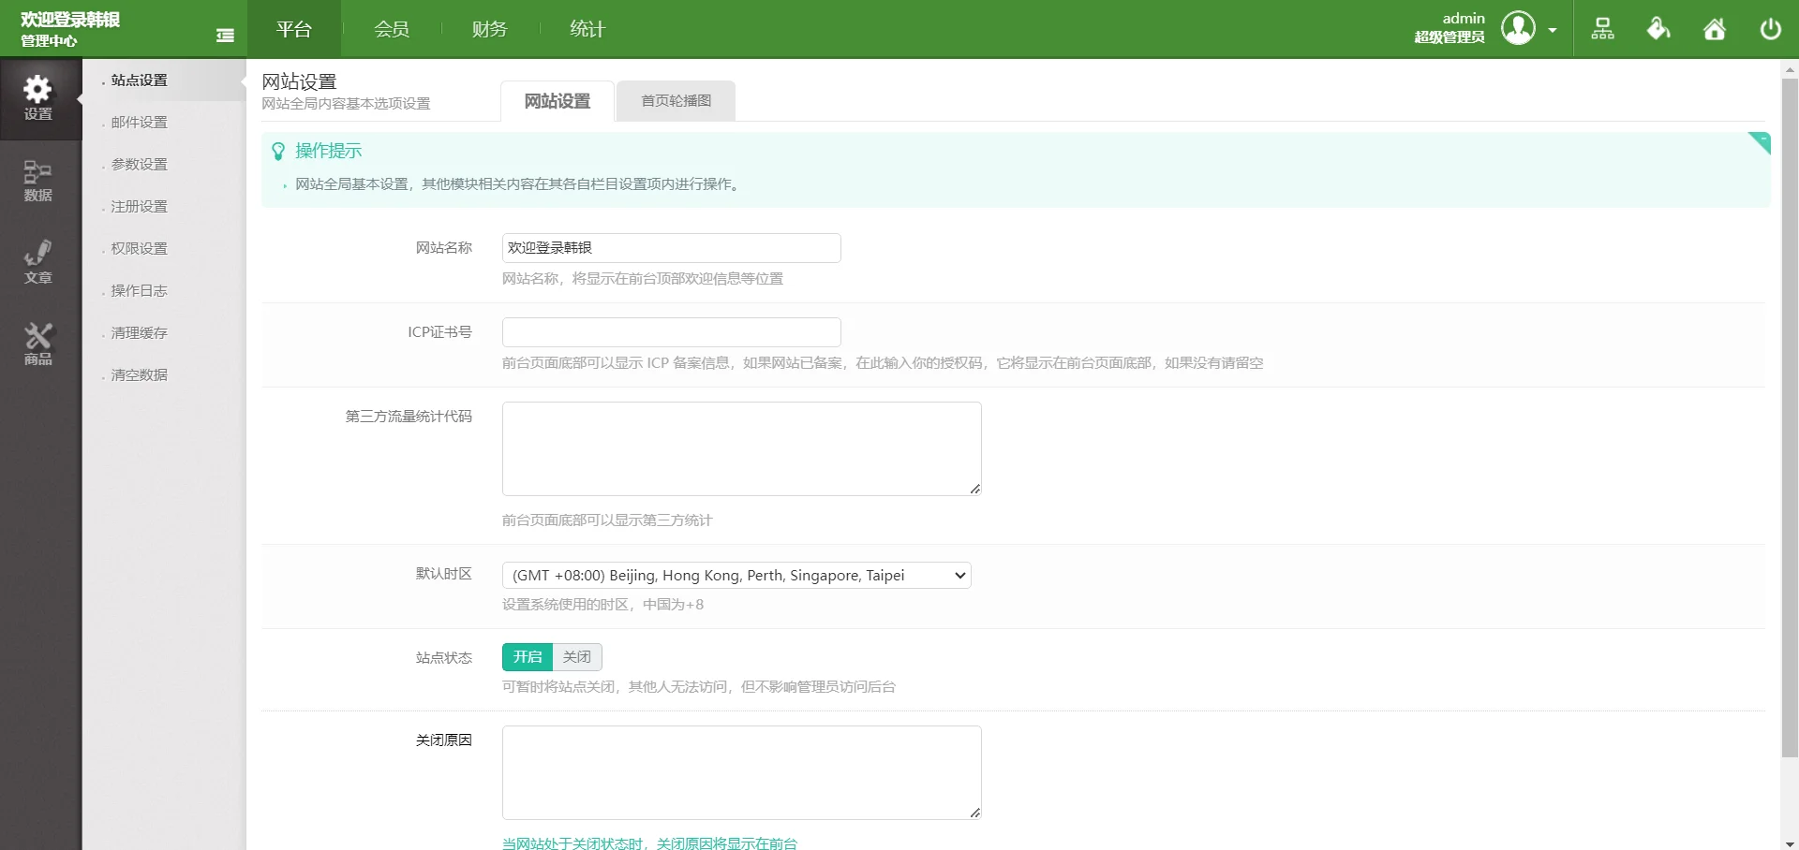
Task: Enable site status by clicking 开启
Action: [528, 656]
